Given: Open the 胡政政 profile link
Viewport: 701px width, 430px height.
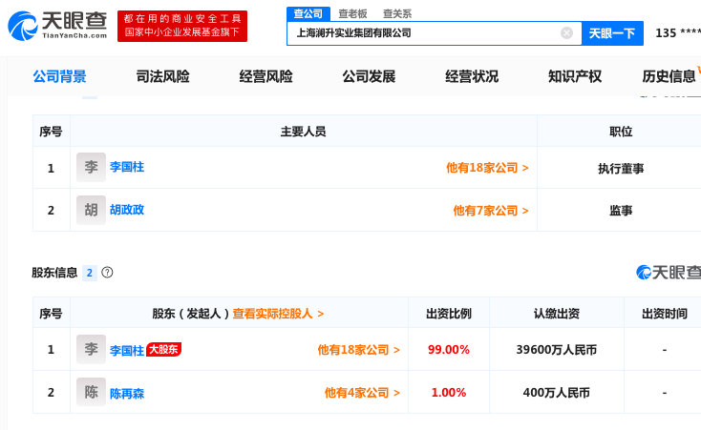Looking at the screenshot, I should [x=127, y=210].
